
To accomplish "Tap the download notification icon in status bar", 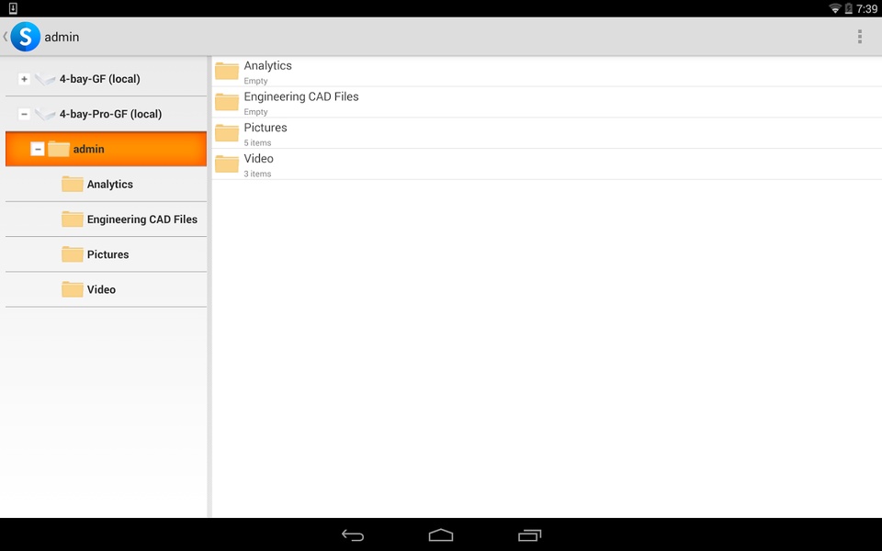I will 13,8.
